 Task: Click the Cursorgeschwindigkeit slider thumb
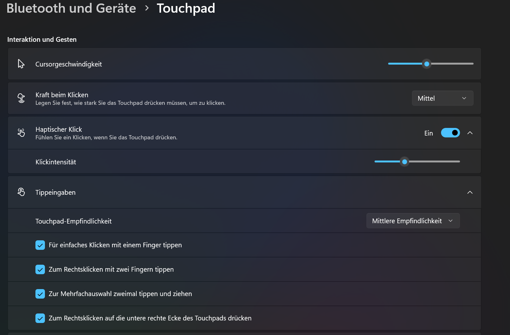point(426,64)
